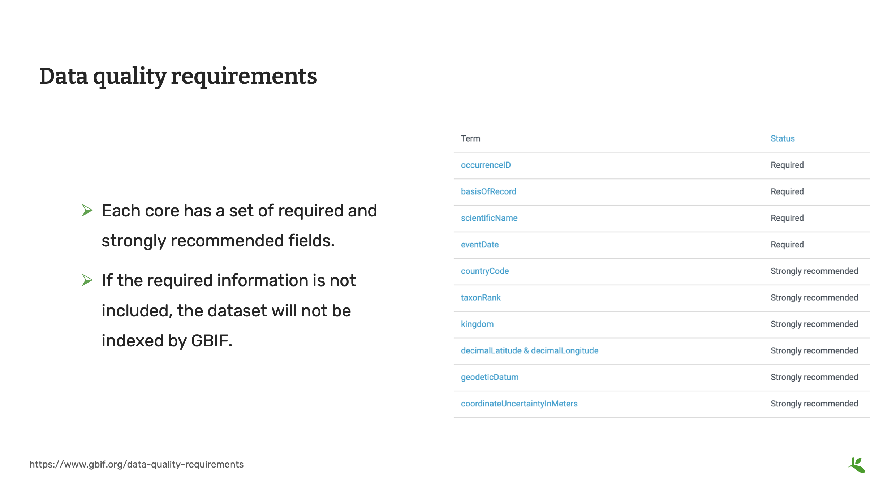The width and height of the screenshot is (896, 504).
Task: Open the taxonRank term link
Action: click(x=481, y=297)
